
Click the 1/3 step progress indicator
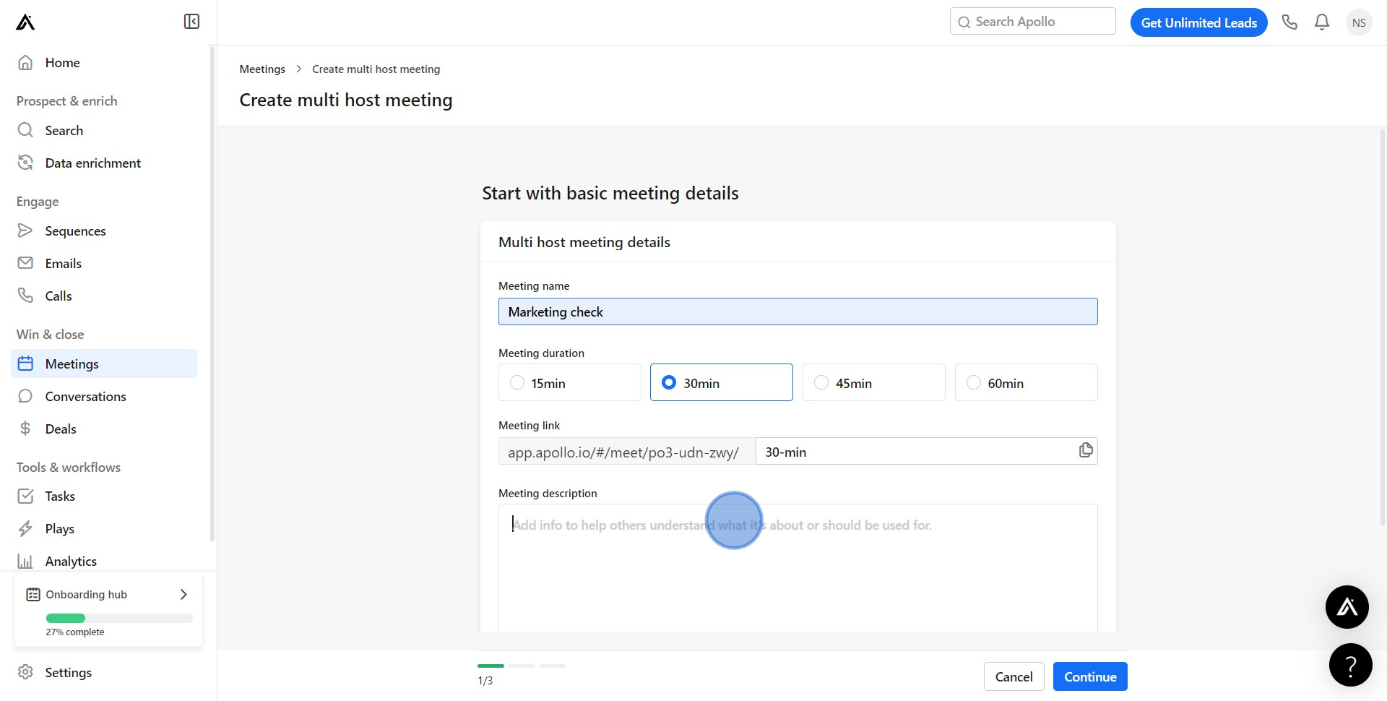[x=521, y=666]
